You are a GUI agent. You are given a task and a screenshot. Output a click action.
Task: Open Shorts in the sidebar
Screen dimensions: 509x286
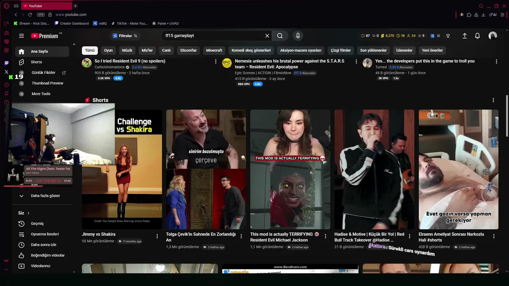pos(42,62)
